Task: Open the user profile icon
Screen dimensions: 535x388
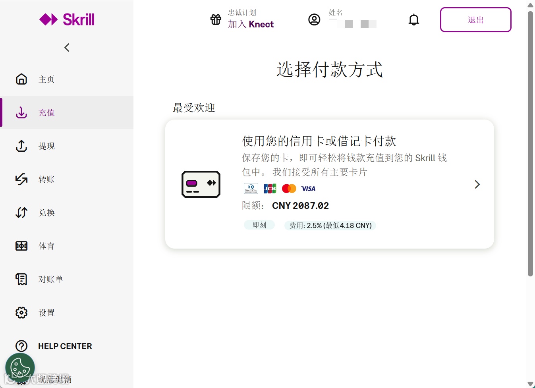Action: pyautogui.click(x=314, y=19)
